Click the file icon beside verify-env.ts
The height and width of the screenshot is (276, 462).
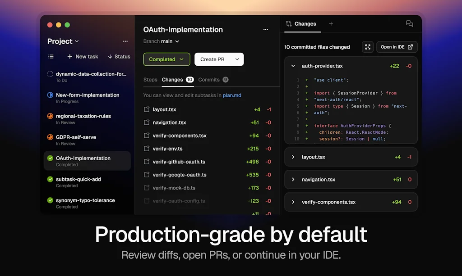(x=147, y=149)
